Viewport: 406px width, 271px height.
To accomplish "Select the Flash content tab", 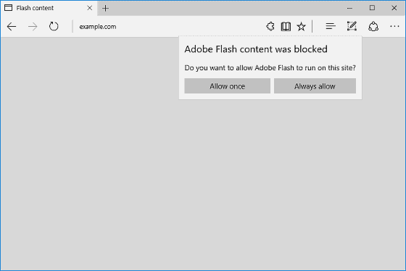I will coord(44,8).
